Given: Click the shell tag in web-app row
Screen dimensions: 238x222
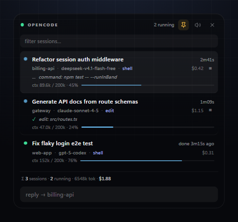Looking at the screenshot, I should click(x=98, y=153).
